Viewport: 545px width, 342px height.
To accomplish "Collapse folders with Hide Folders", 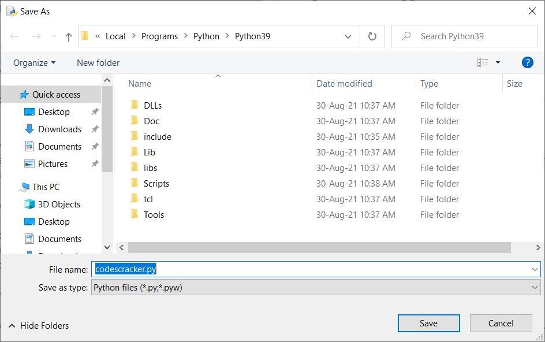I will [x=38, y=325].
